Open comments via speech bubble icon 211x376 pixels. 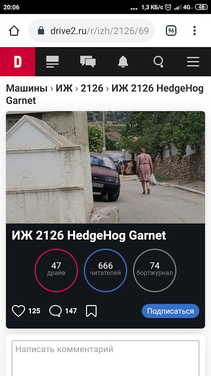pos(55,311)
